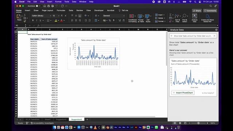Screen dimensions: 233x131
Task: Open the font name Calibri dropdown
Action: point(51,16)
